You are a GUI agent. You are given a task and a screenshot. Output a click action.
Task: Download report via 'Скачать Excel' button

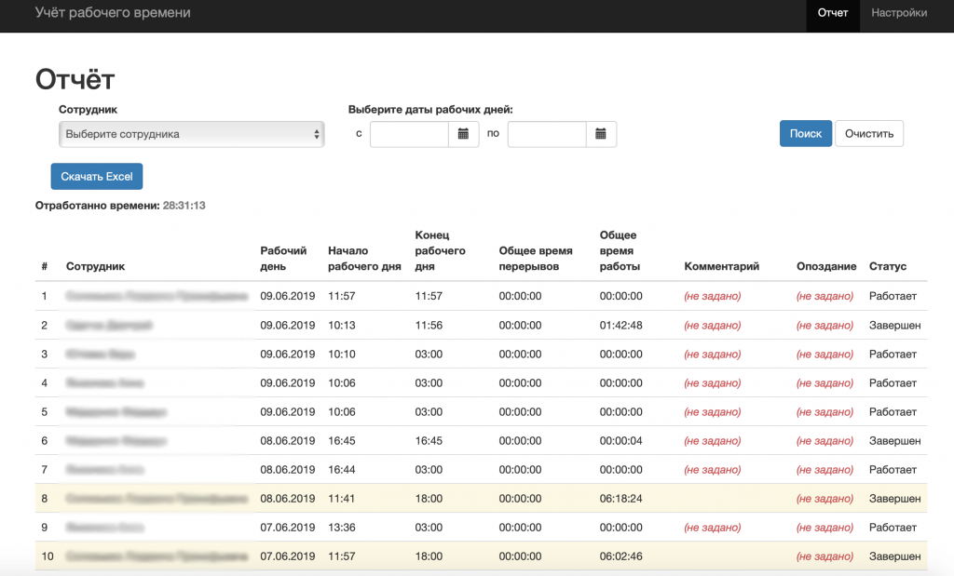point(97,177)
